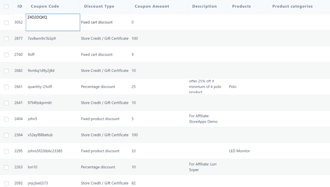Select the checkbox beside coupon 2877
Screen dimensions: 330x187
click(x=6, y=38)
